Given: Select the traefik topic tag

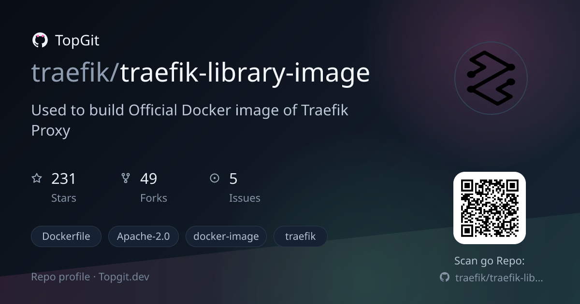Looking at the screenshot, I should pyautogui.click(x=301, y=236).
